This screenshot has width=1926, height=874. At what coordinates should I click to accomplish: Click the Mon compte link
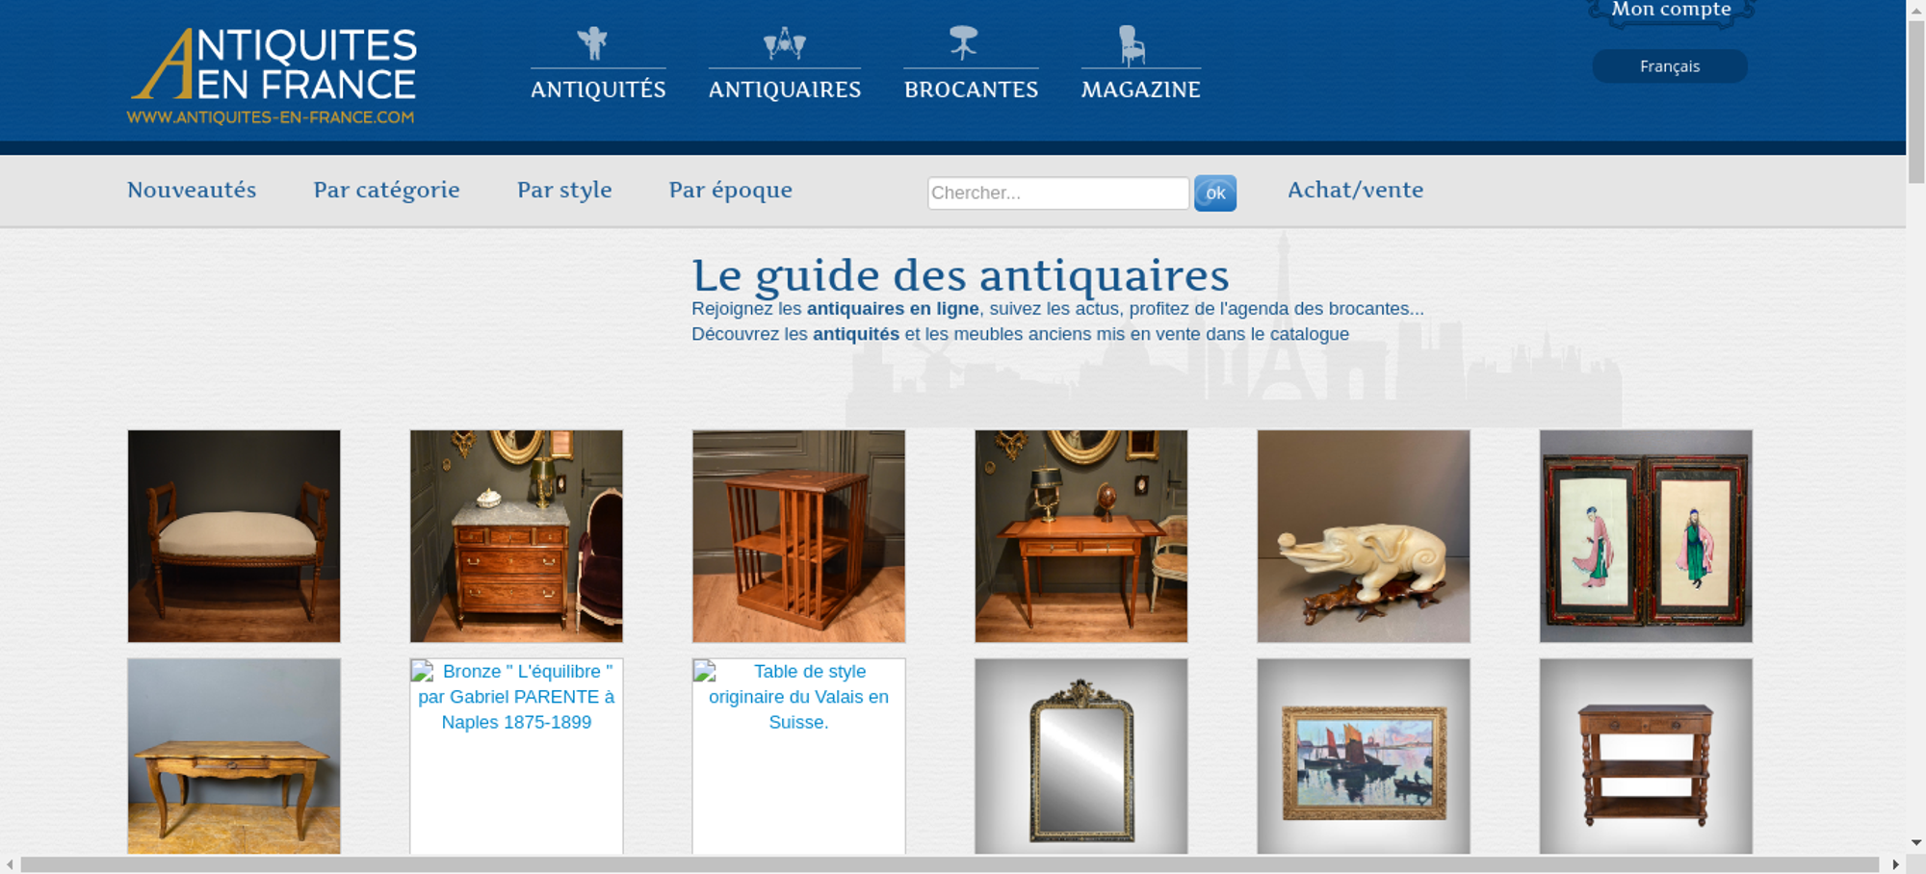tap(1671, 11)
